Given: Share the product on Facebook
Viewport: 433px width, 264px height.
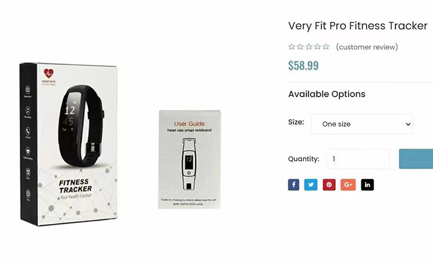Looking at the screenshot, I should click(x=293, y=185).
